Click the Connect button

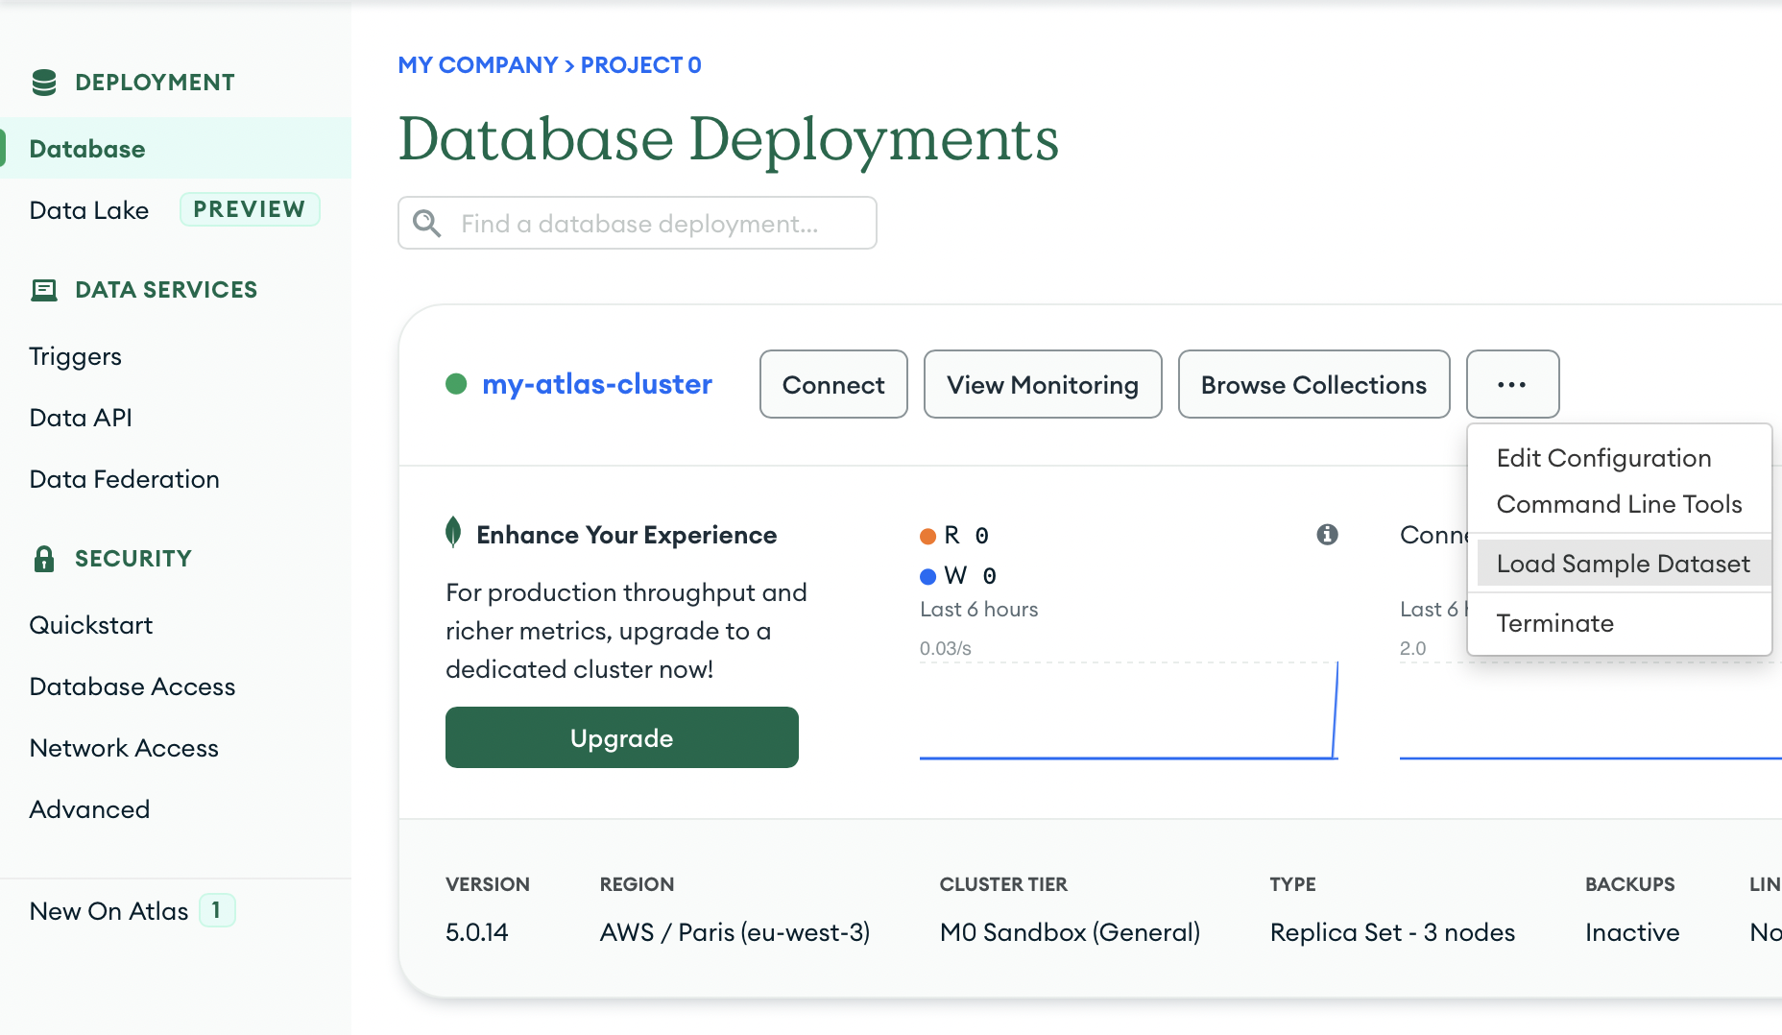832,384
